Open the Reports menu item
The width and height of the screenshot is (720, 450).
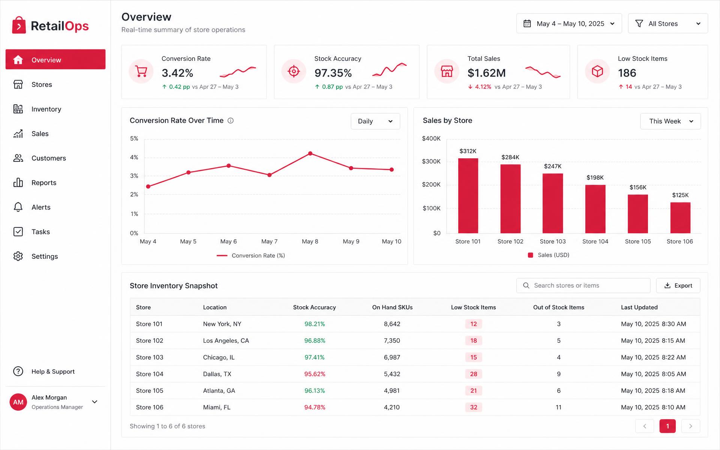(x=55, y=183)
